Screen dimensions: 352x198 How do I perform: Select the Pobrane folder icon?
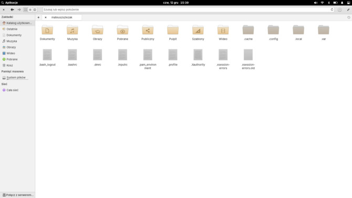[x=122, y=30]
